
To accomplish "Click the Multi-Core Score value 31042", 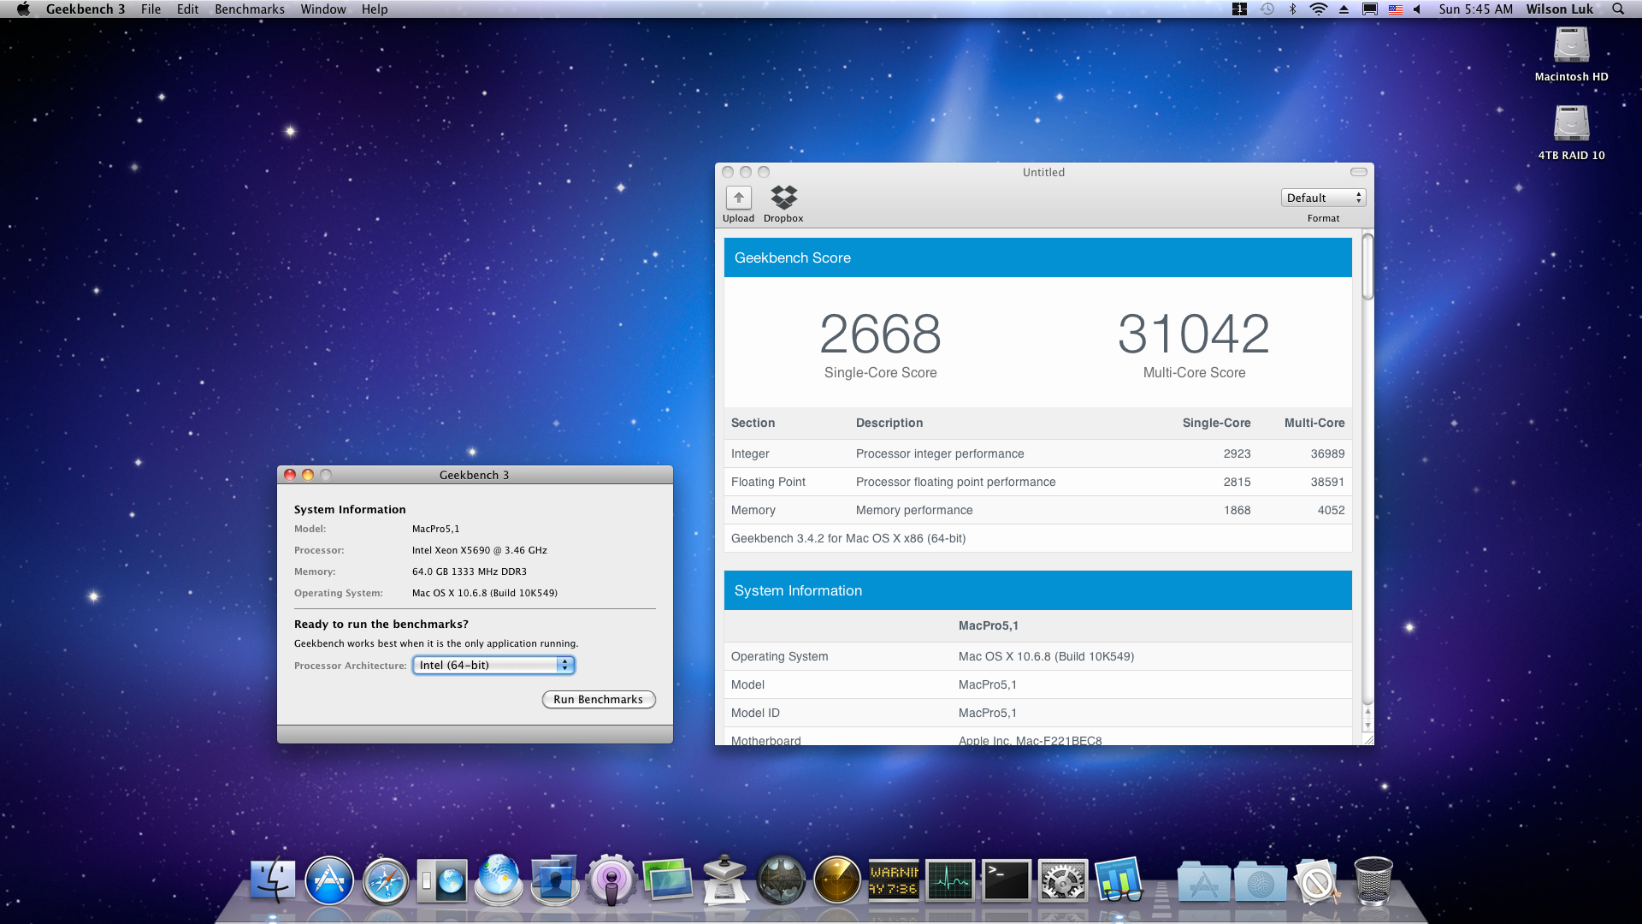I will pos(1194,334).
